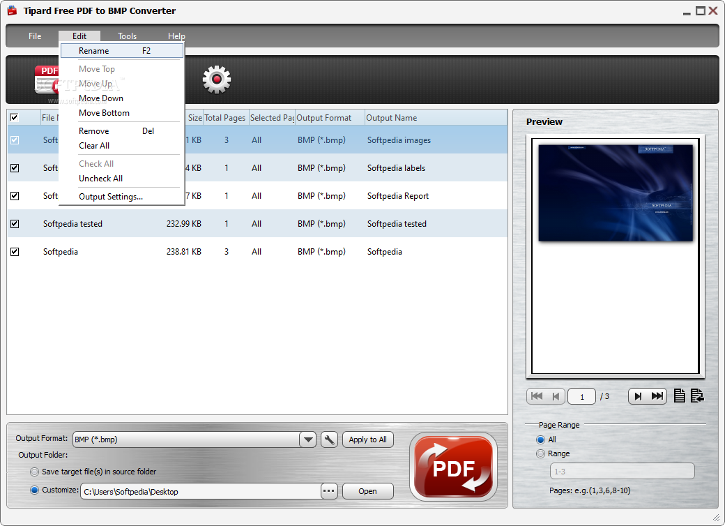Screen dimensions: 725x526
Task: Toggle the select-all checkbox in table header
Action: (x=15, y=117)
